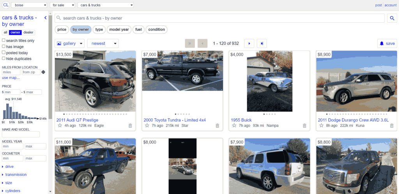Open the gallery view mode dropdown

coord(69,44)
